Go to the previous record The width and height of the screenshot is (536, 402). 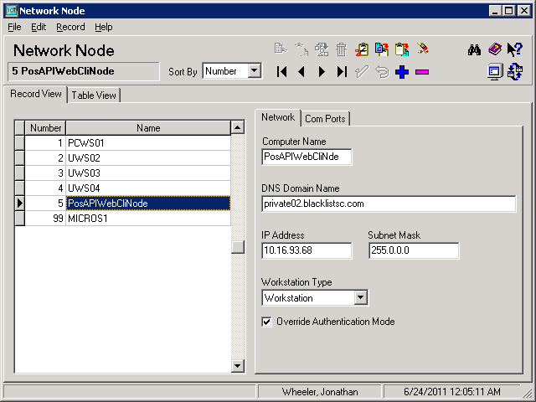[x=301, y=72]
